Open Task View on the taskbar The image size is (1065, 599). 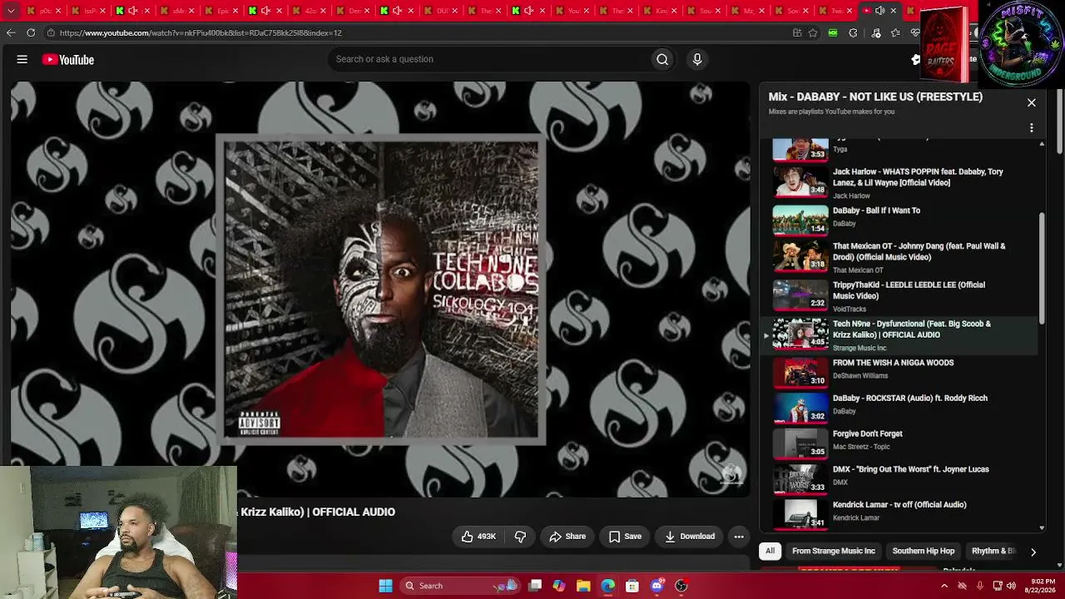point(535,586)
